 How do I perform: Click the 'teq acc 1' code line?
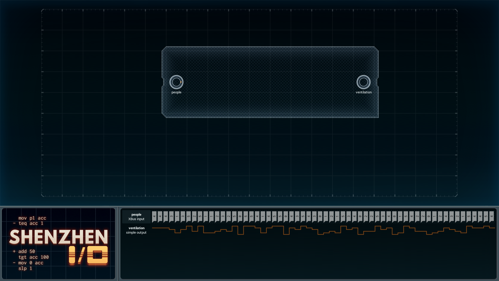28,223
